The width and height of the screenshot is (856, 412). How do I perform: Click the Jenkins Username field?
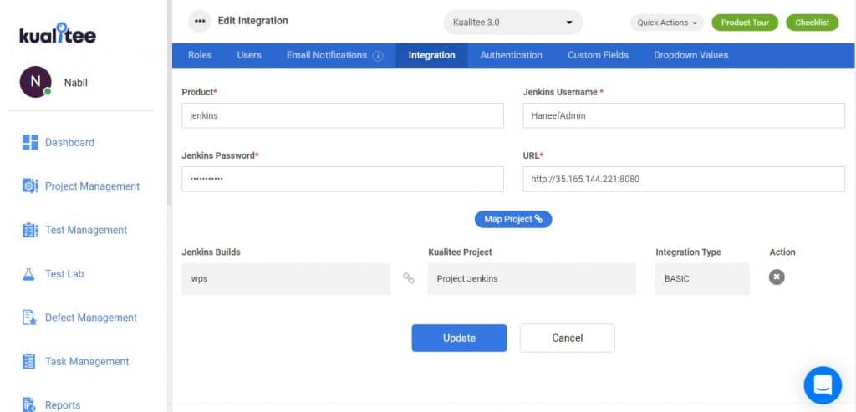[684, 115]
